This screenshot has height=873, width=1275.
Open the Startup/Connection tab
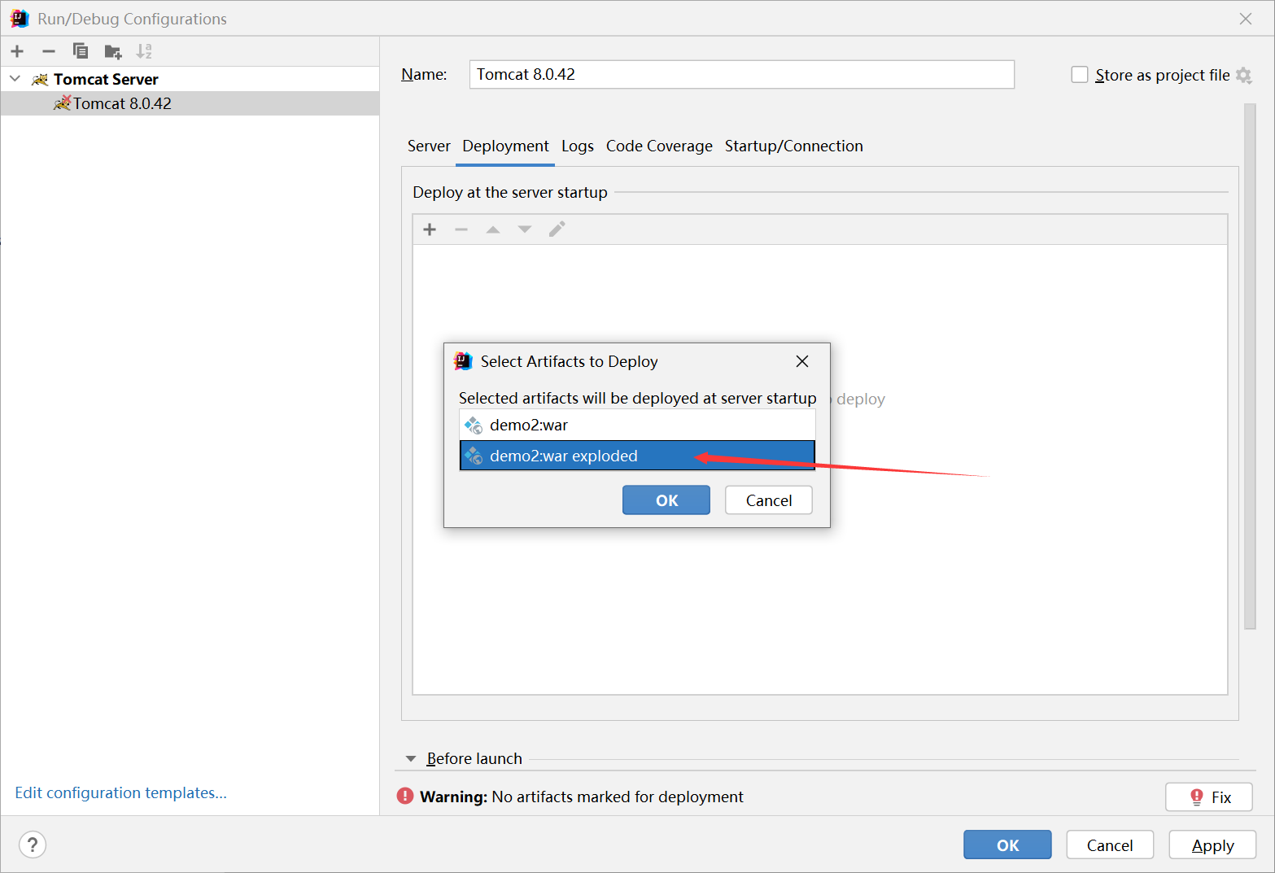point(793,146)
